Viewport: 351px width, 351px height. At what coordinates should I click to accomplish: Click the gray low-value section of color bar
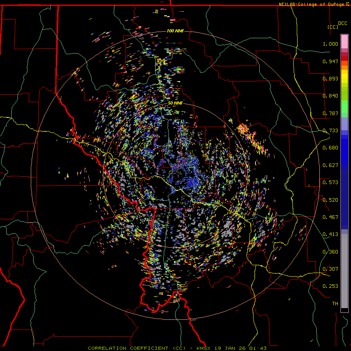(x=344, y=271)
